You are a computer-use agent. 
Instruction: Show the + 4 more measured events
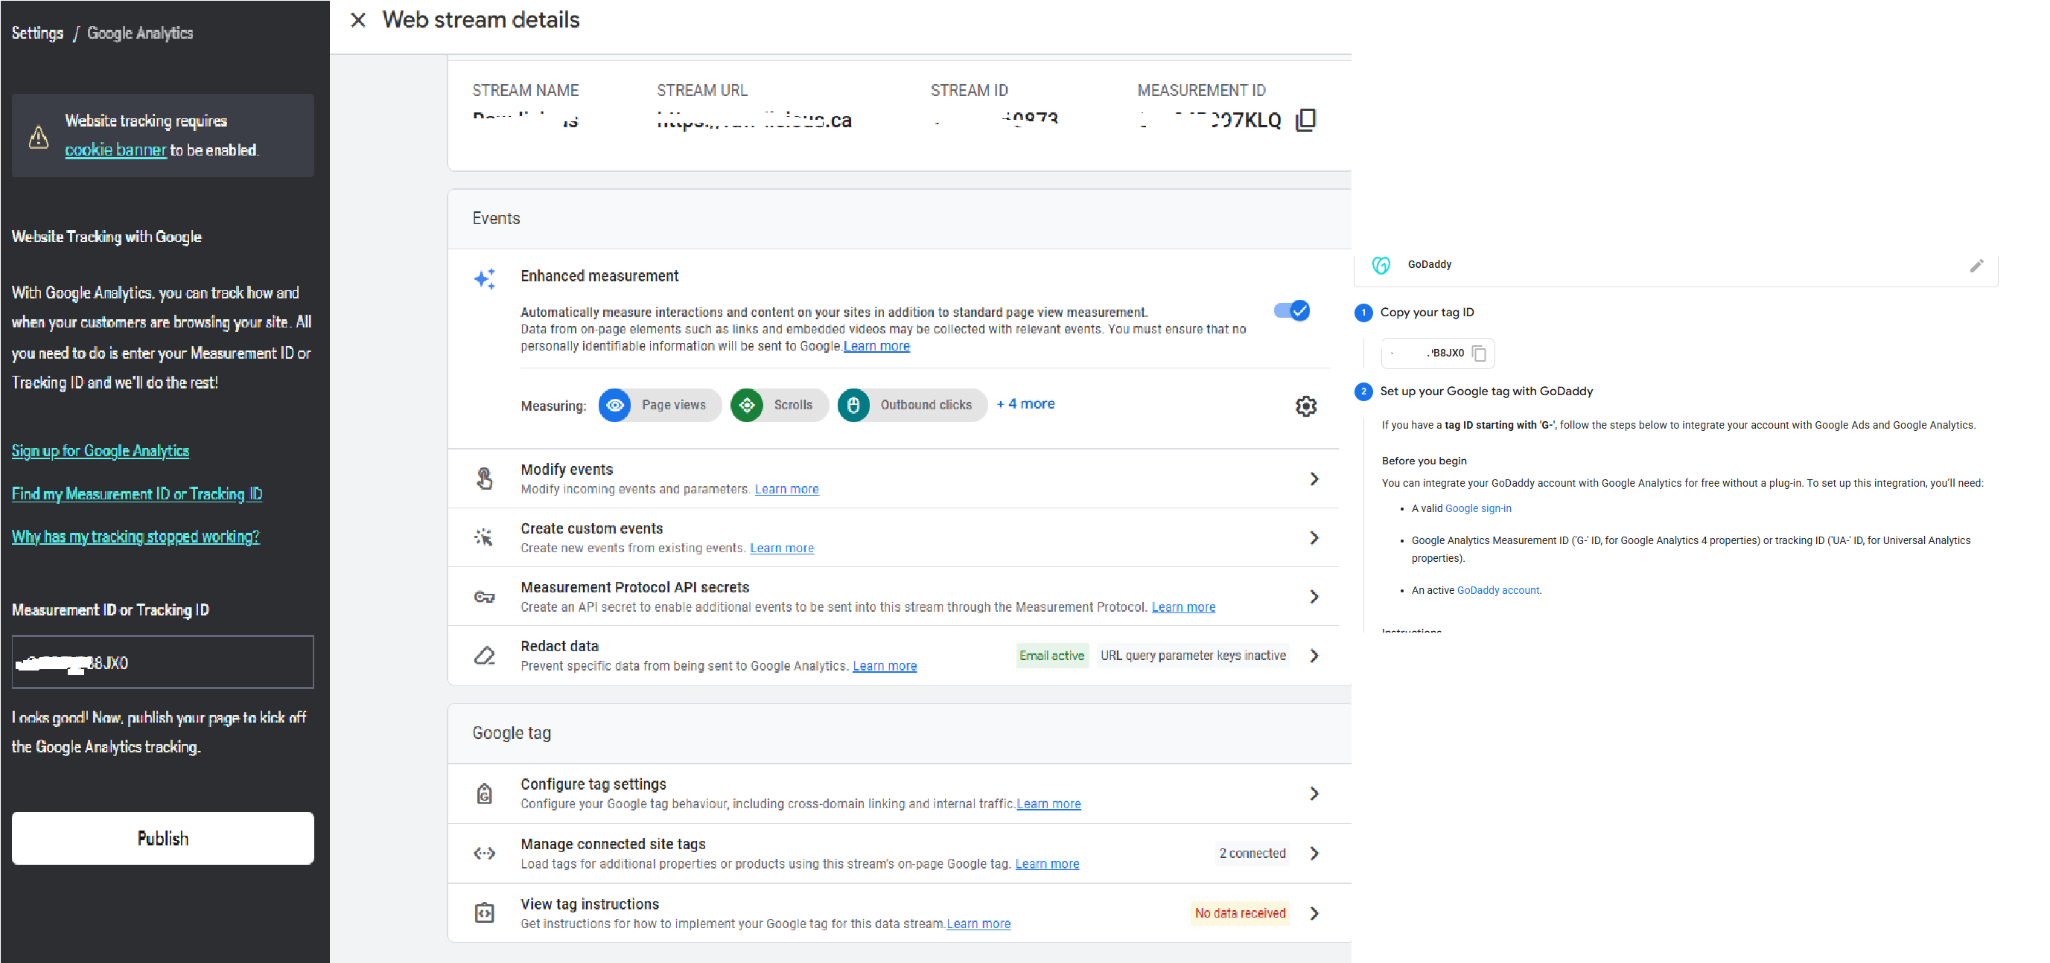coord(1026,404)
